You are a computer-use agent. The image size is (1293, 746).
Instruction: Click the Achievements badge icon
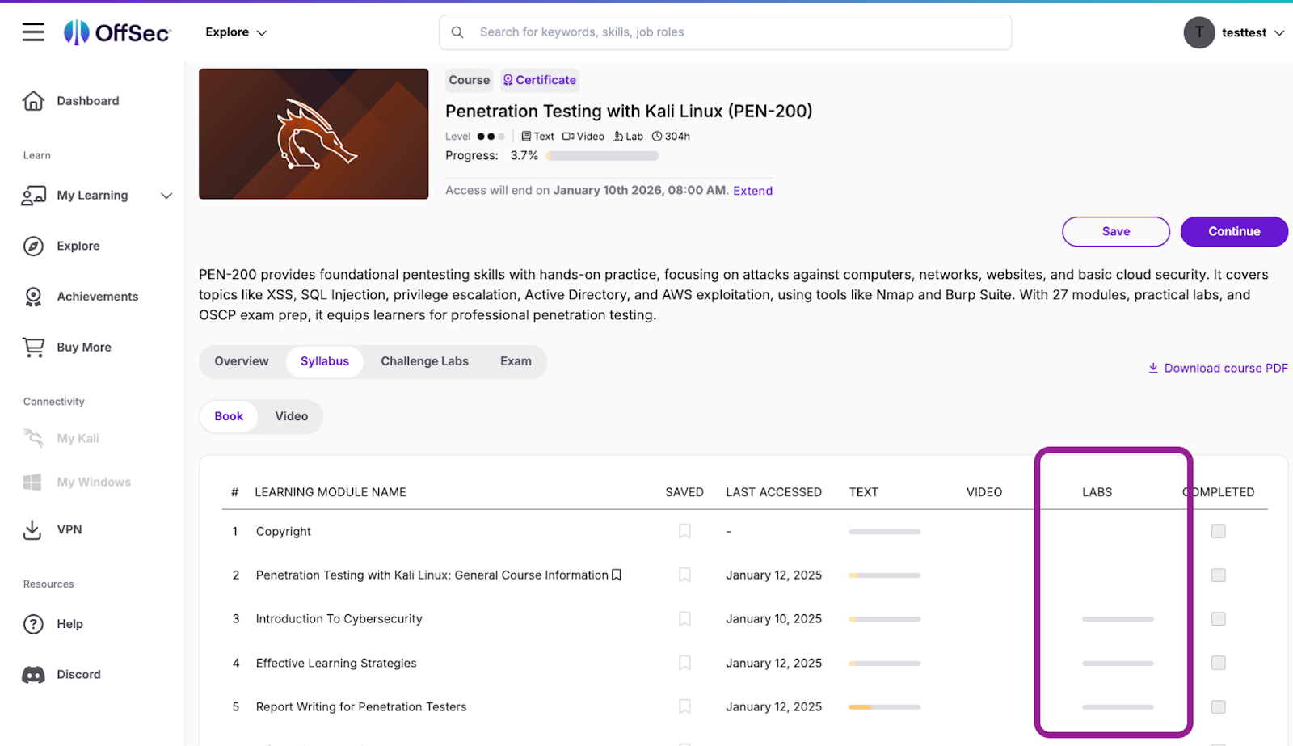[x=33, y=297]
